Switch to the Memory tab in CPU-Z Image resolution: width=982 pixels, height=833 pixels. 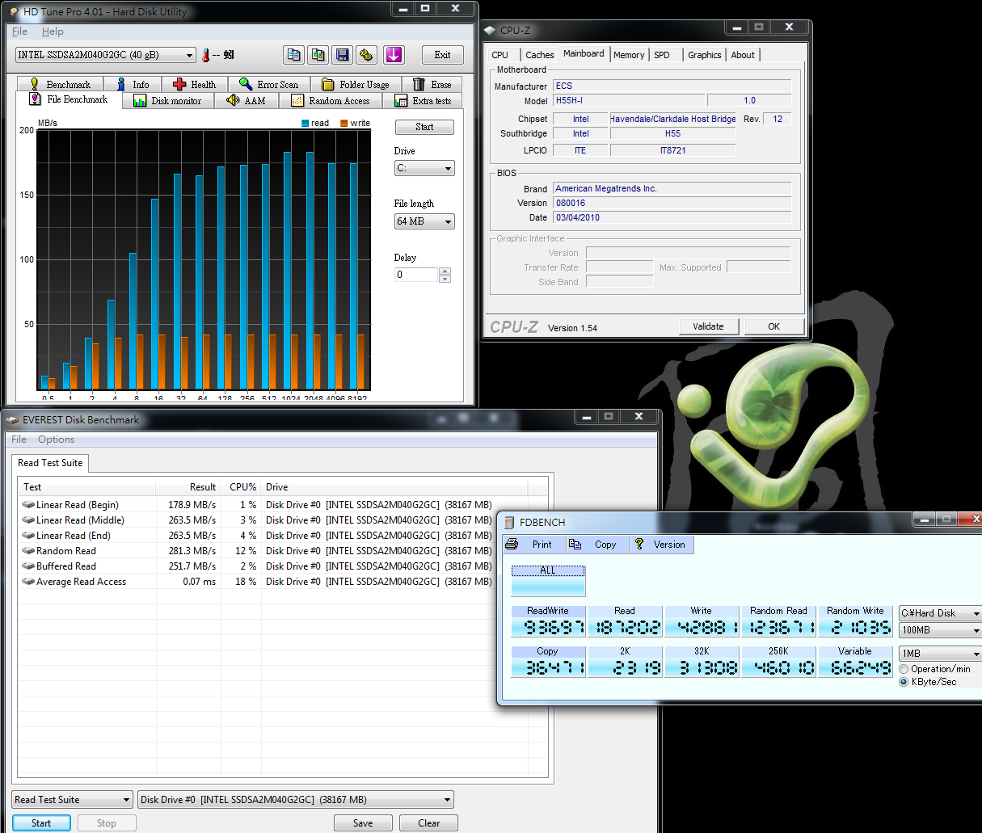[x=629, y=54]
